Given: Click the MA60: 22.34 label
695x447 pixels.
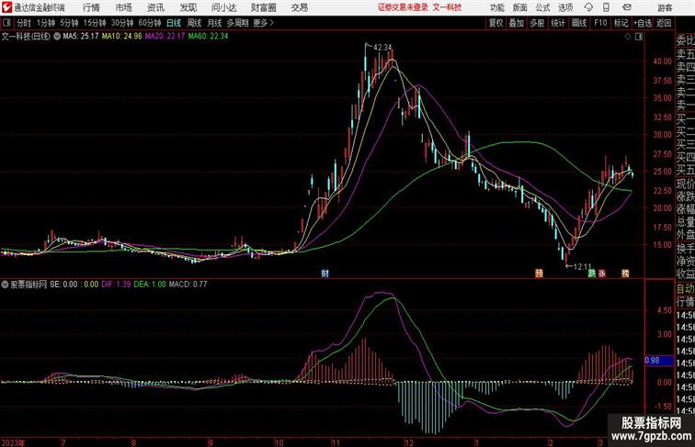Looking at the screenshot, I should pos(208,37).
